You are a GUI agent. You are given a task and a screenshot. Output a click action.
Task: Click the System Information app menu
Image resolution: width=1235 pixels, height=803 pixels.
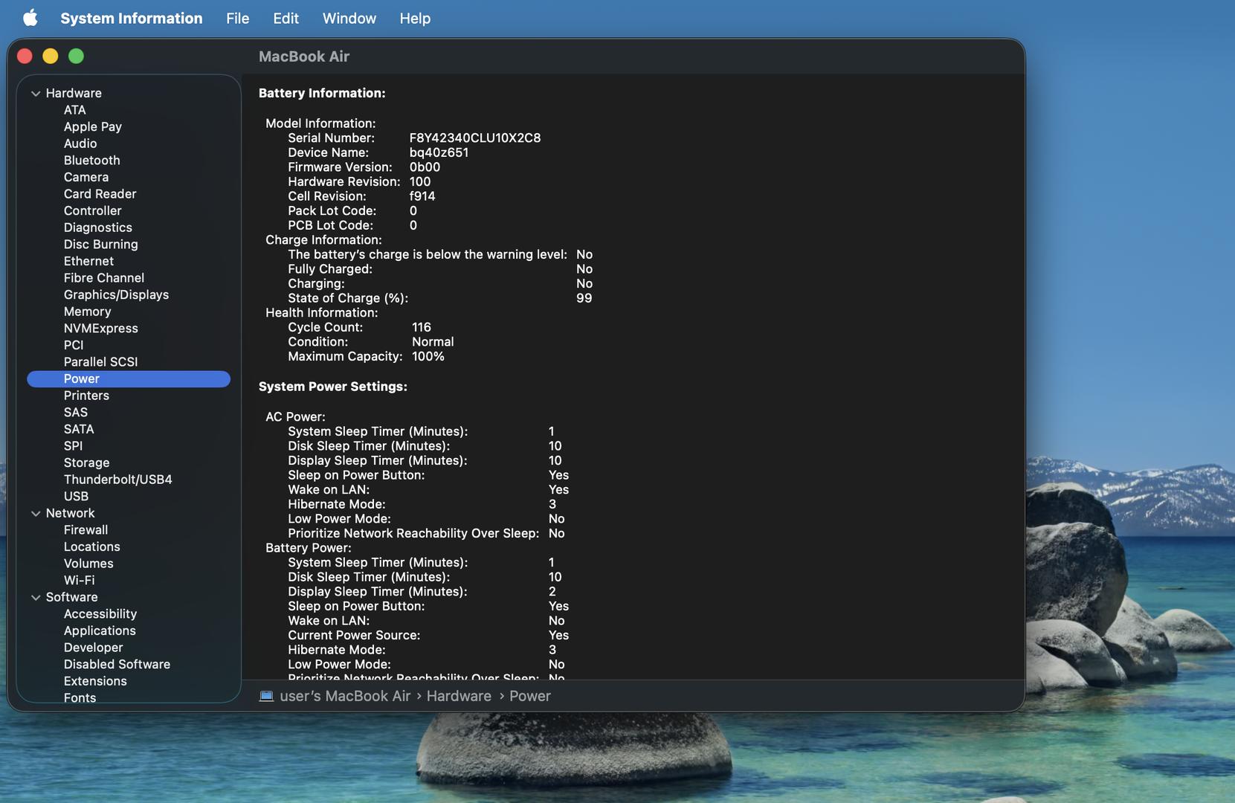pyautogui.click(x=131, y=18)
